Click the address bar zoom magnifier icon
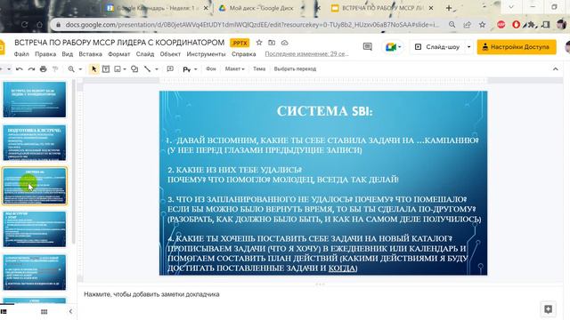Viewport: 570px width, 320px height. tap(452, 25)
